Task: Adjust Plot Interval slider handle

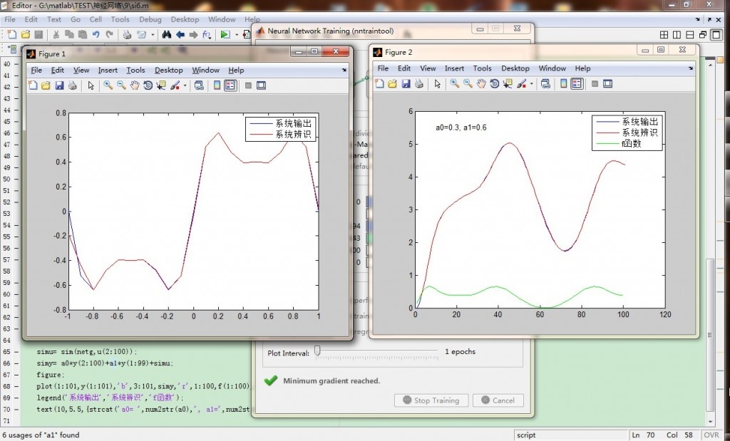Action: click(317, 351)
